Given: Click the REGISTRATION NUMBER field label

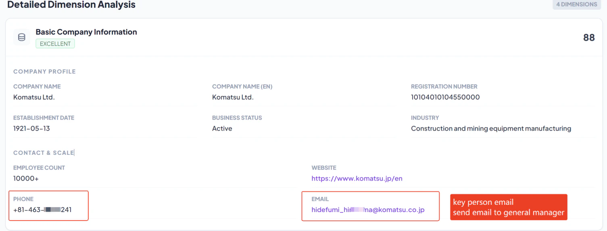Looking at the screenshot, I should tap(444, 86).
